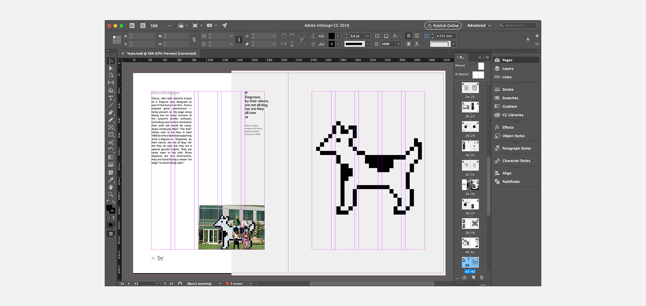Select the Line tool
The image size is (646, 306).
pyautogui.click(x=111, y=105)
